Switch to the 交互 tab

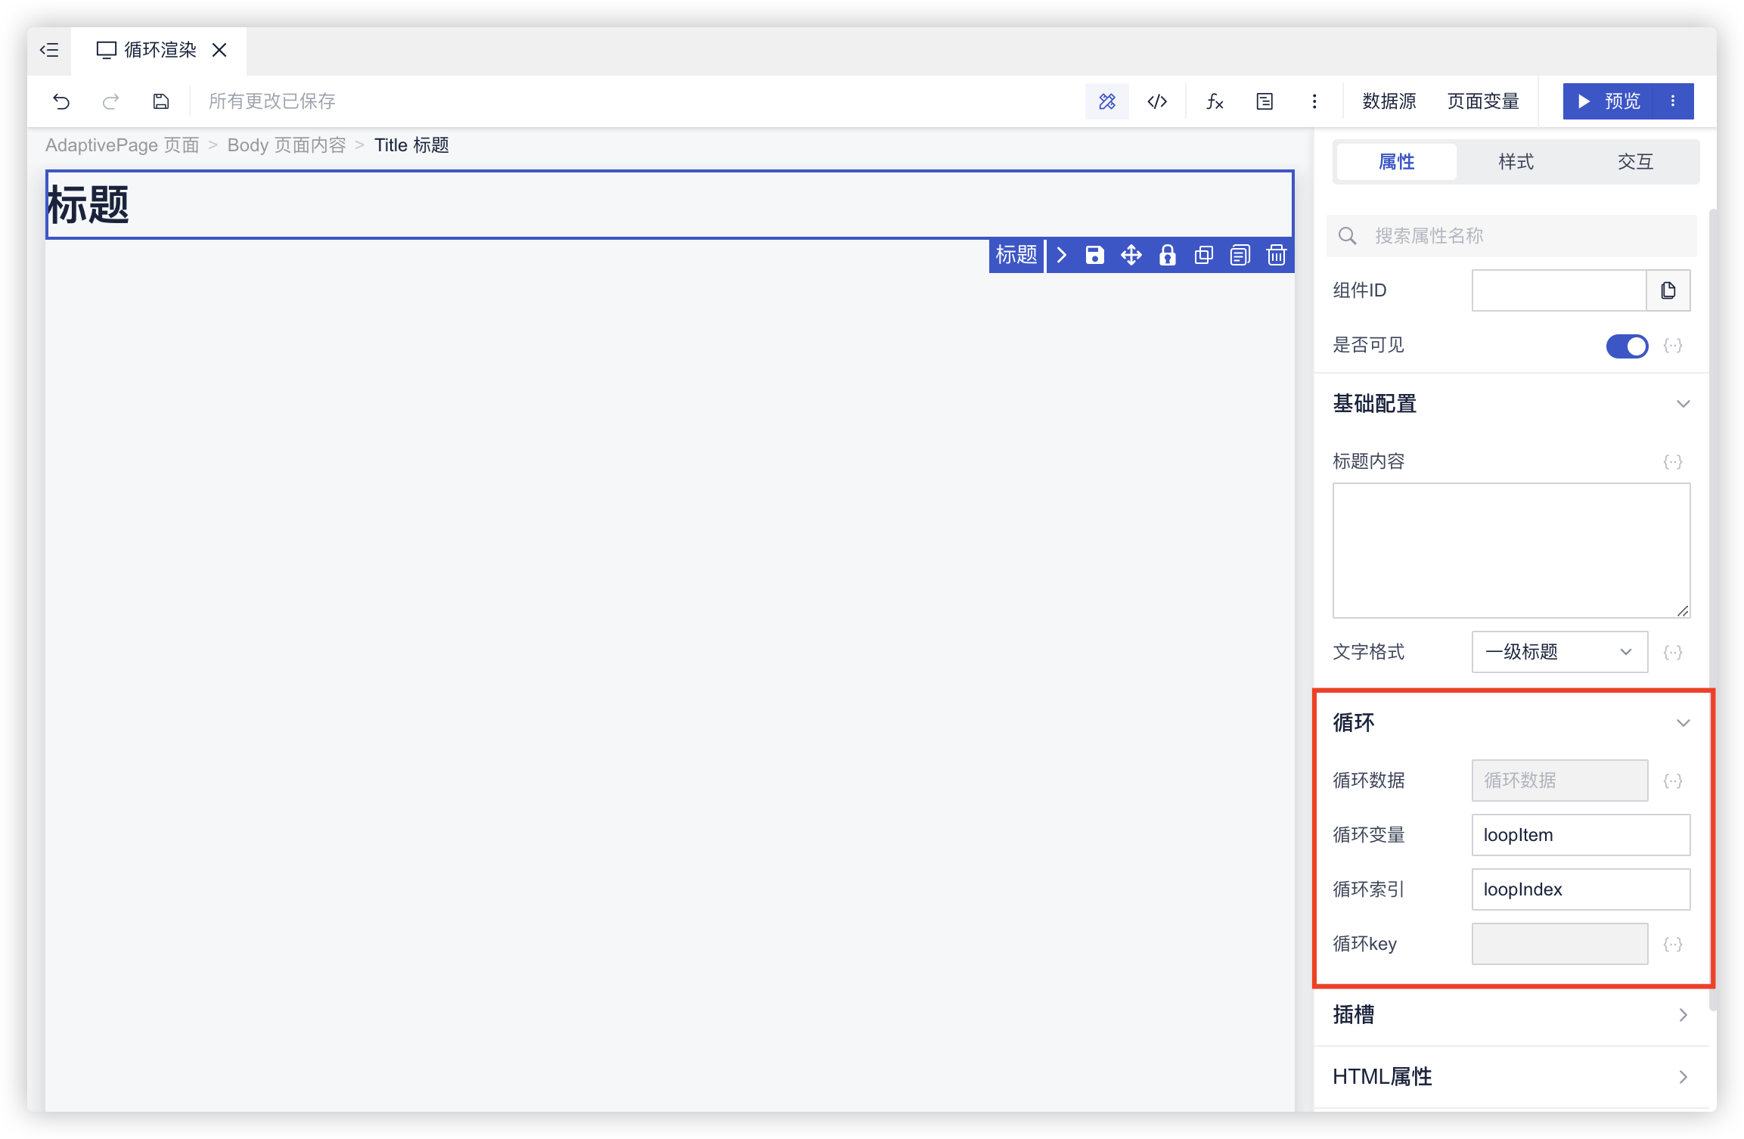pyautogui.click(x=1635, y=162)
